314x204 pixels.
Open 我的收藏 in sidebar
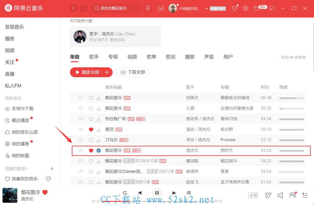(x=17, y=156)
